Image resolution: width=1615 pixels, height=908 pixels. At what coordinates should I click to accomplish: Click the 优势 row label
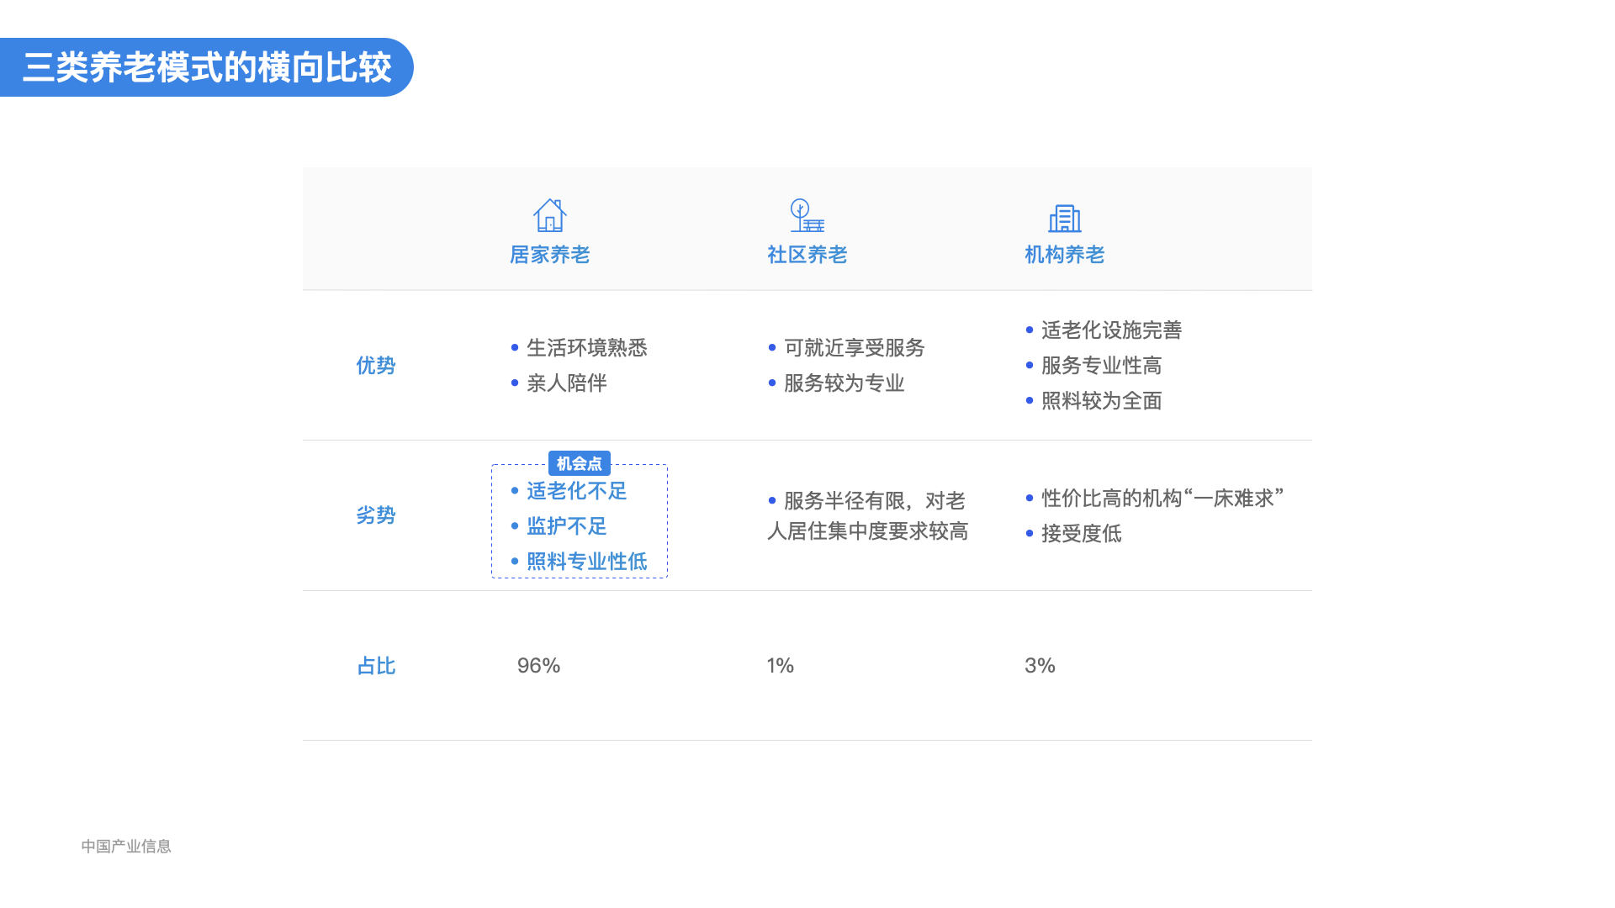click(375, 366)
